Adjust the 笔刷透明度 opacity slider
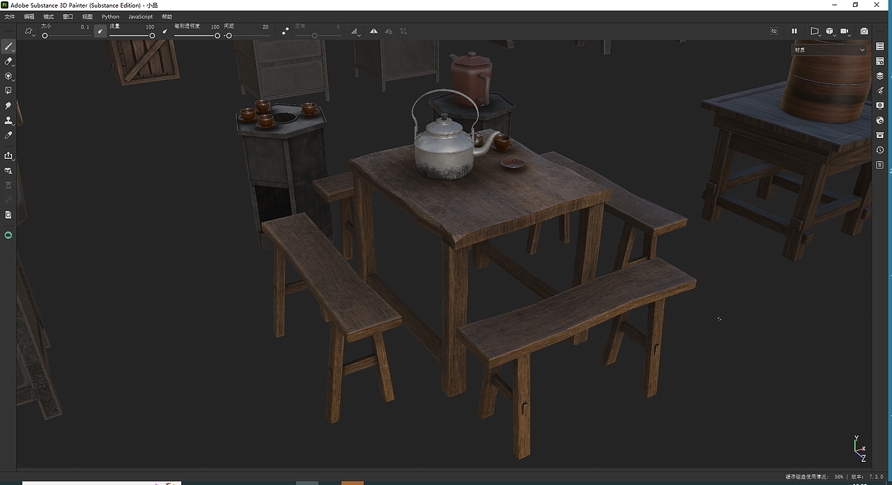This screenshot has width=892, height=485. (197, 36)
